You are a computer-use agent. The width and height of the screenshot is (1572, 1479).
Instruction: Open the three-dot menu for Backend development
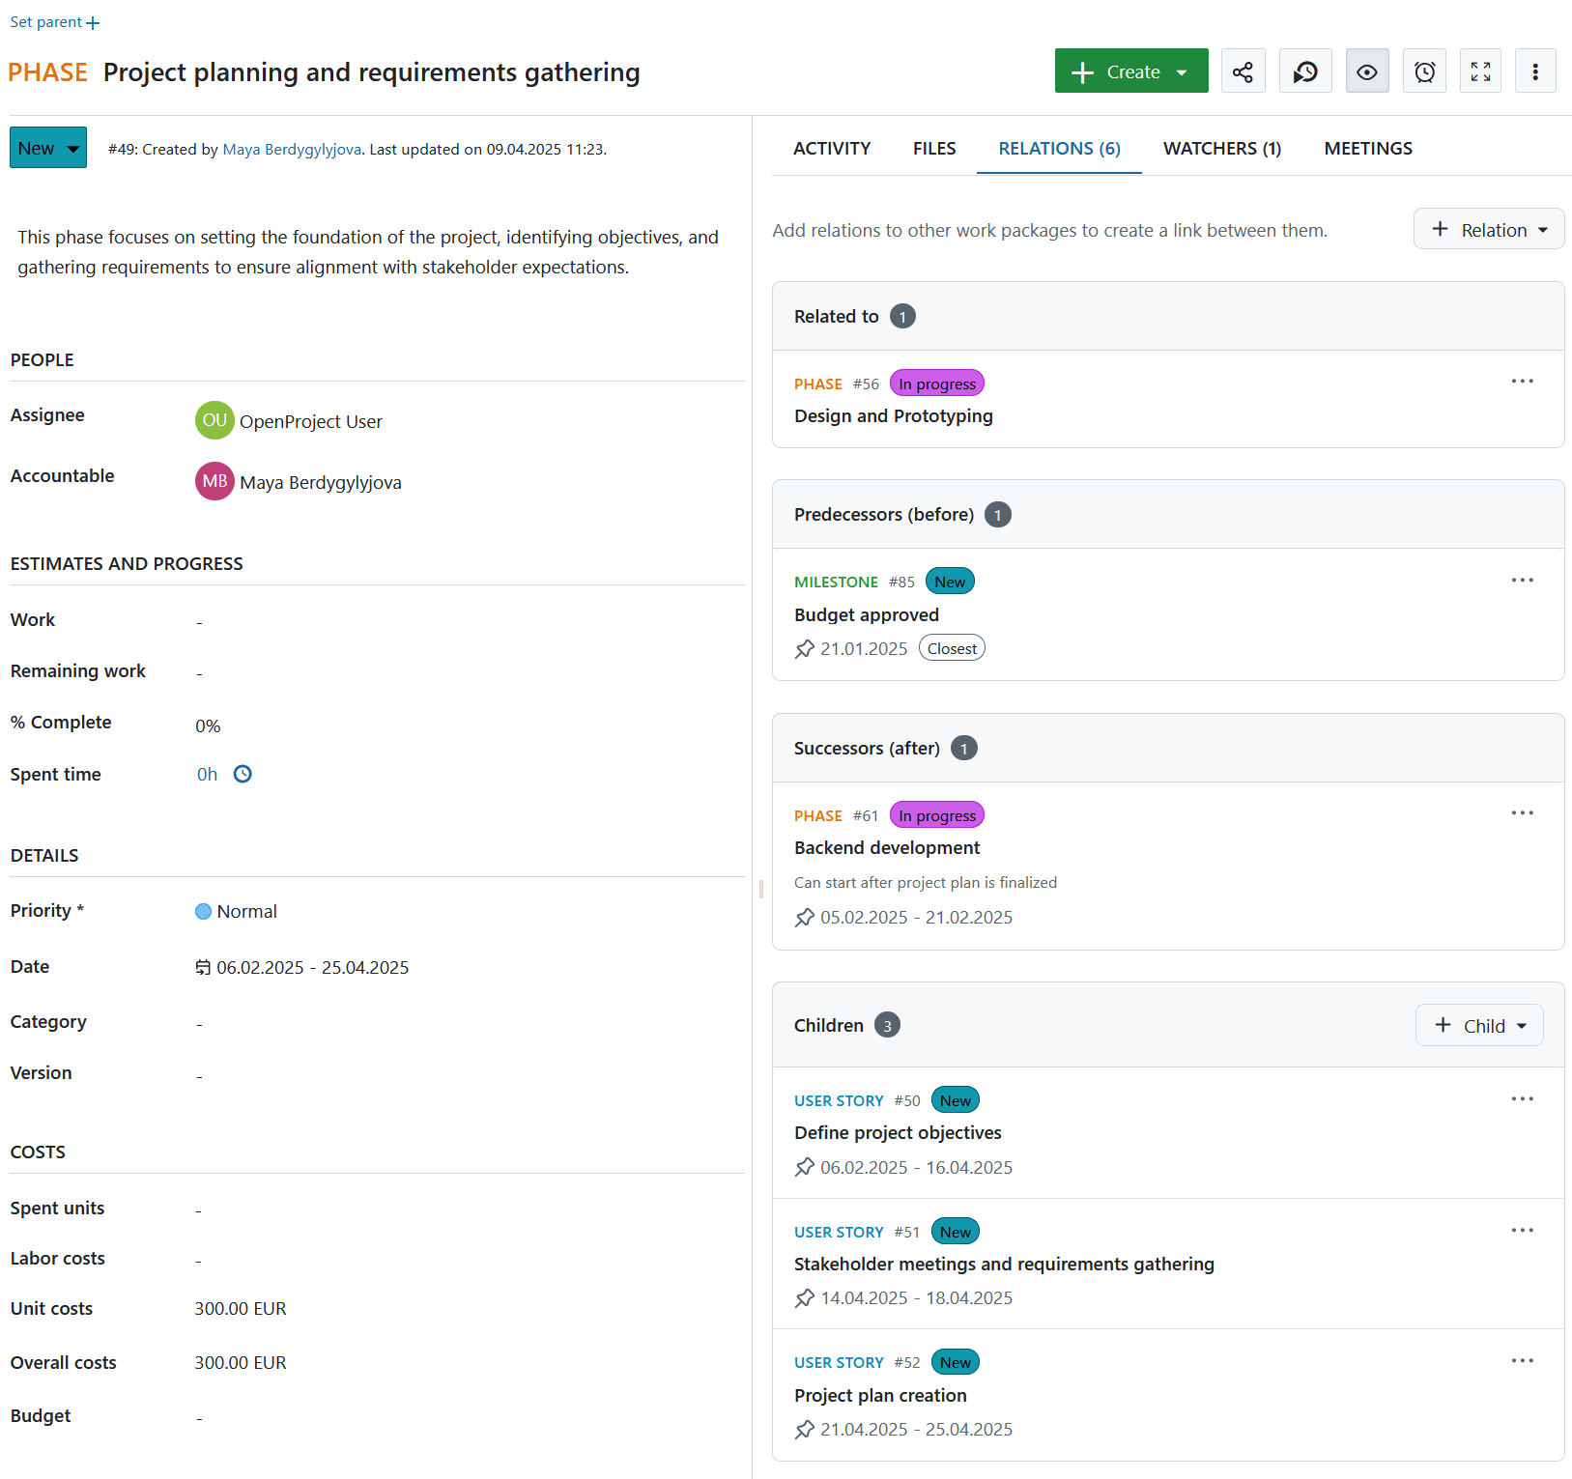pos(1522,812)
